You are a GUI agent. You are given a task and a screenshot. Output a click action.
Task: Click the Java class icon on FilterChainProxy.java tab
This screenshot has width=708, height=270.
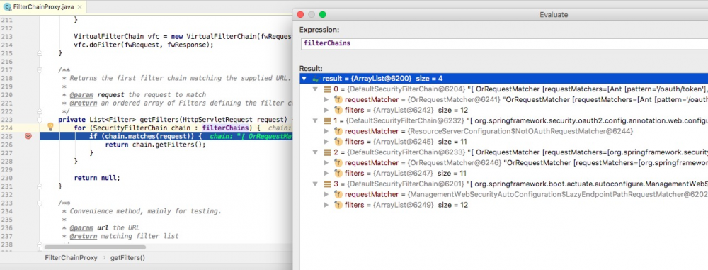pos(7,7)
